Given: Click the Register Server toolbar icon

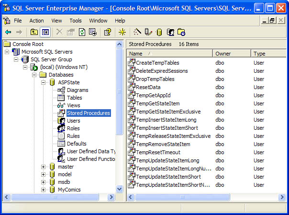Looking at the screenshot, I should (148, 32).
